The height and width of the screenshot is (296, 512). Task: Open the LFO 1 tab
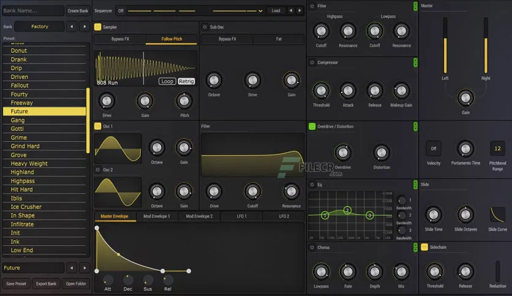coord(242,216)
